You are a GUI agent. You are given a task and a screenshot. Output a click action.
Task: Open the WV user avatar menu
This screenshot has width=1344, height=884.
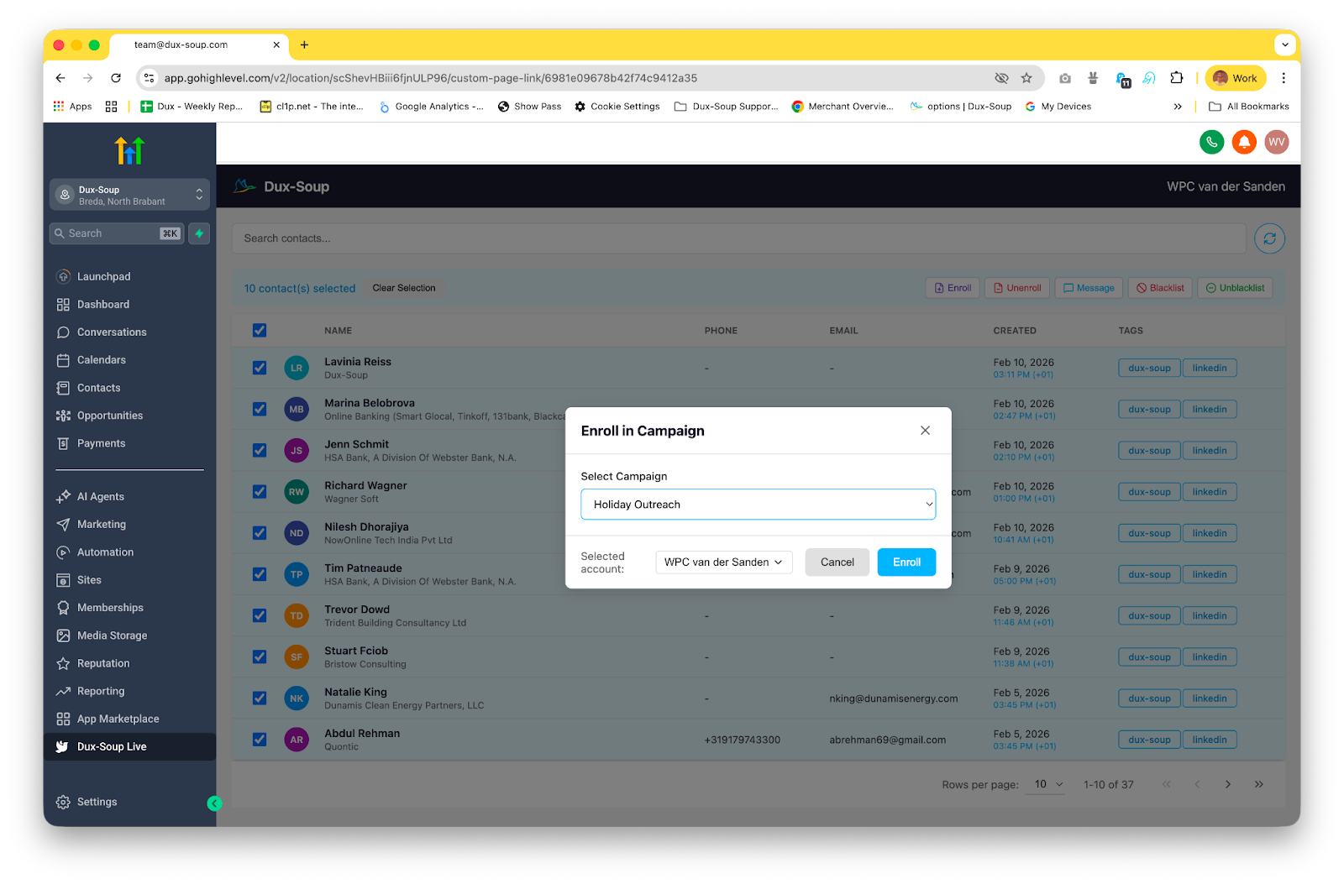[x=1277, y=142]
